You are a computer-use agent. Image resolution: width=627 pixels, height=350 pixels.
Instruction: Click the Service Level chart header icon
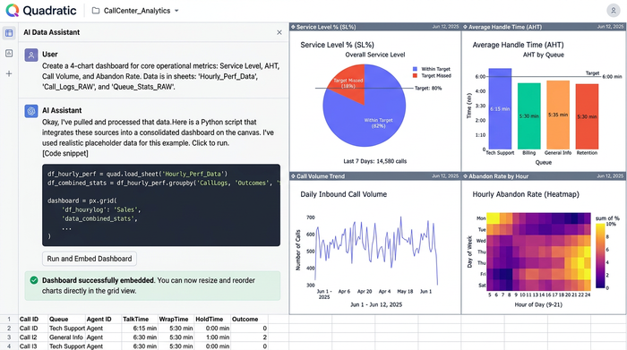(293, 27)
